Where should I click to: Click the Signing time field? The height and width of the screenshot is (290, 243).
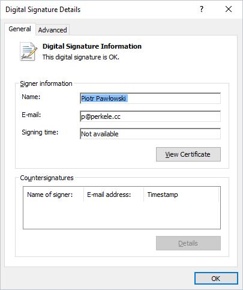coord(150,134)
